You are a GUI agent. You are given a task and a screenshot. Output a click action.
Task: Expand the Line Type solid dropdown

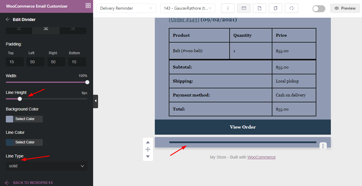47,166
